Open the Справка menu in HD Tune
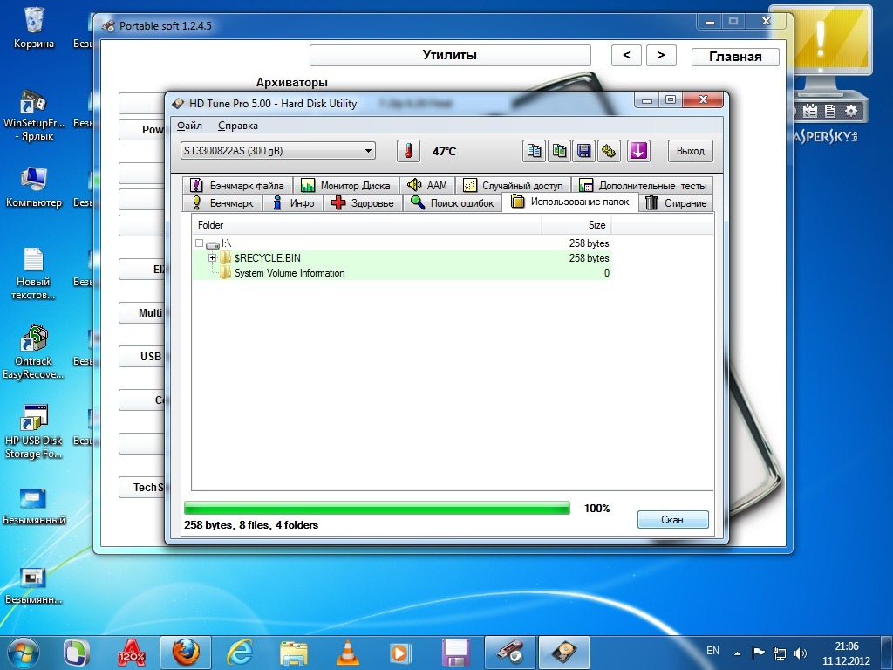 click(237, 126)
